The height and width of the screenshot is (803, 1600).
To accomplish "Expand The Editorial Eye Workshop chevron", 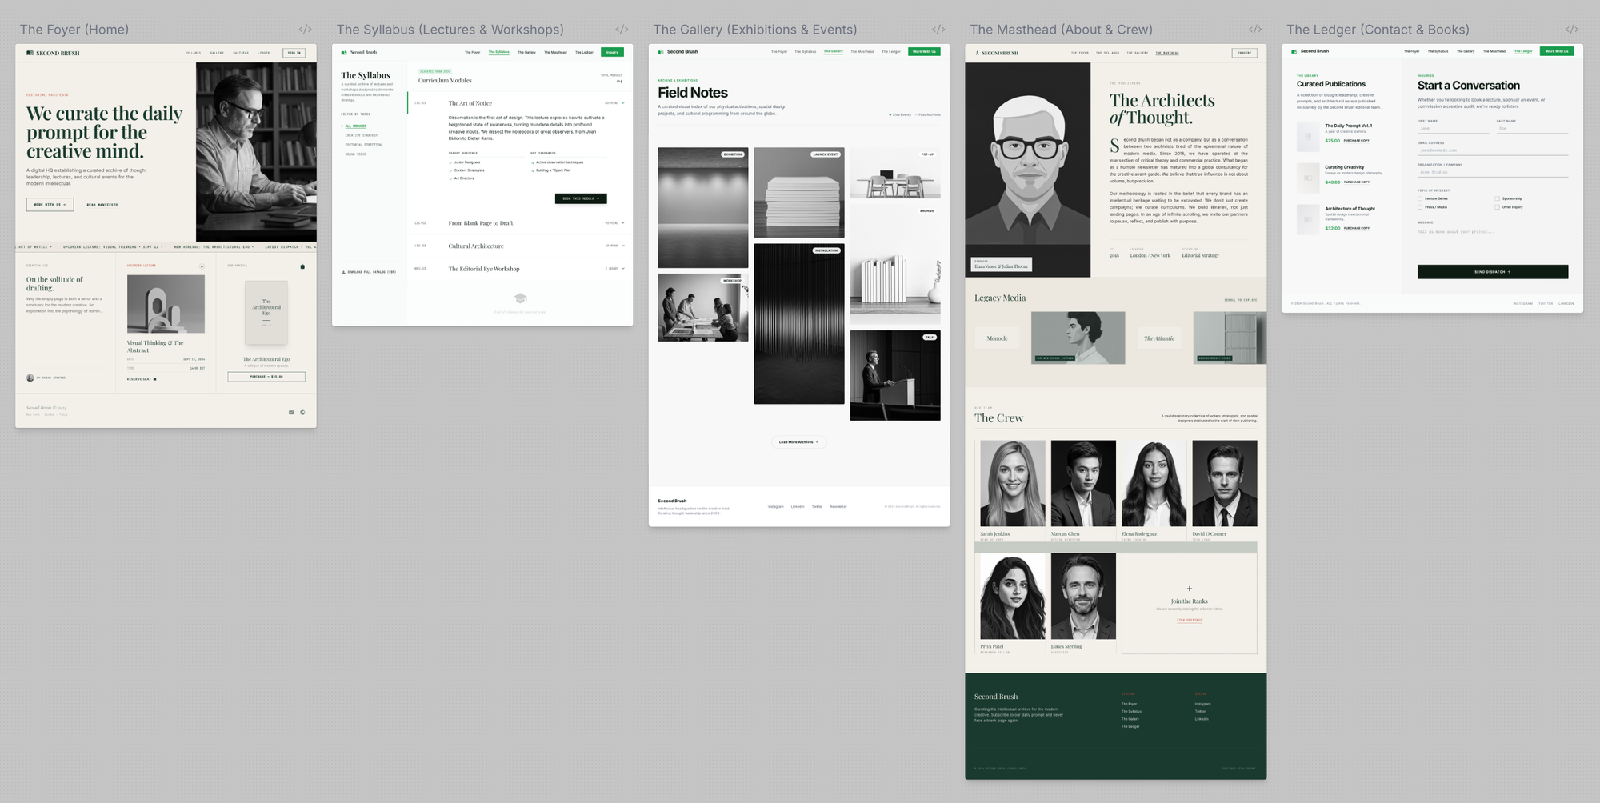I will 623,269.
